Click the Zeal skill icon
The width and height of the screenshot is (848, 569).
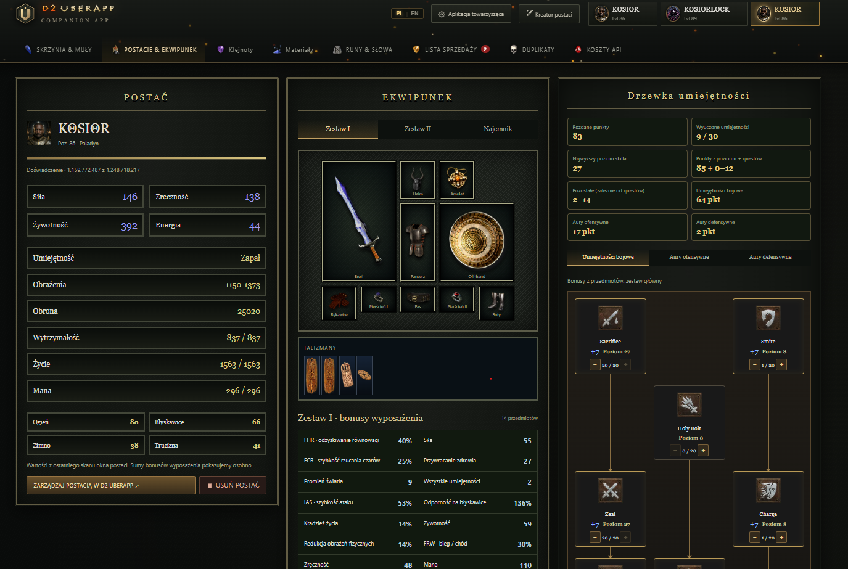coord(610,491)
